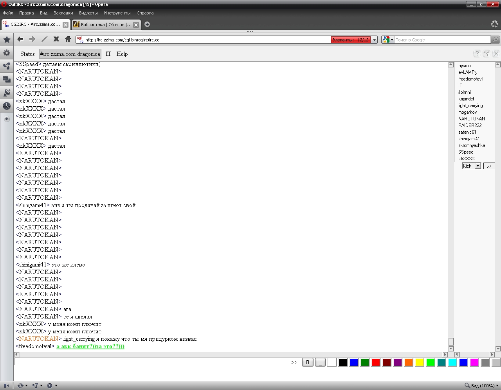
Task: Click the URL address bar
Action: [x=207, y=40]
